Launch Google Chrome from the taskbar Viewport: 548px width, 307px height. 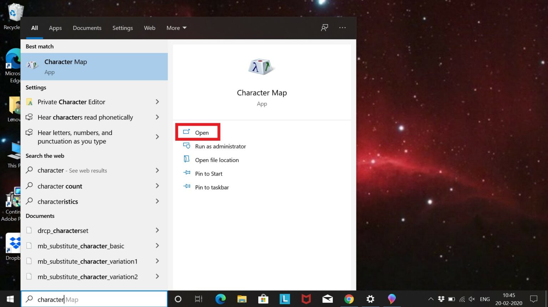pyautogui.click(x=349, y=299)
